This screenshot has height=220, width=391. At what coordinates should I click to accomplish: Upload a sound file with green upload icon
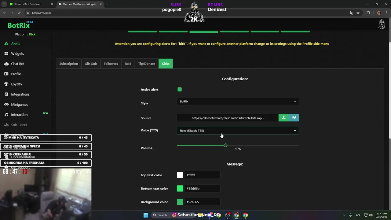(283, 118)
